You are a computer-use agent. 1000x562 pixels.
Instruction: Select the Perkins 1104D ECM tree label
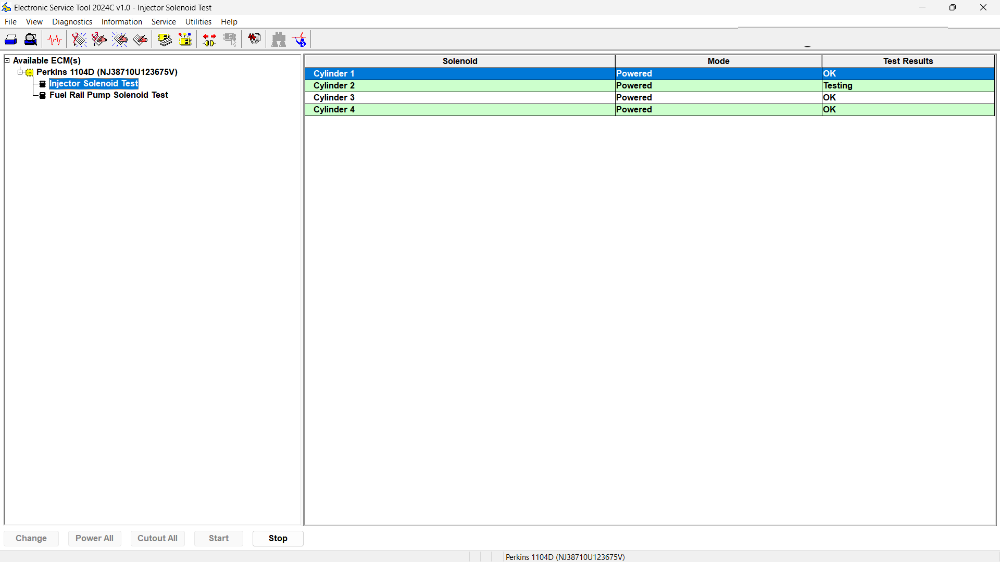click(x=107, y=72)
